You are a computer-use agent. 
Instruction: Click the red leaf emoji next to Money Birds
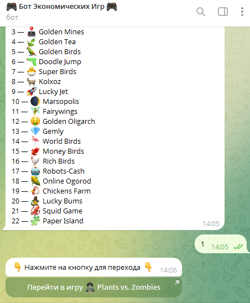(35, 151)
